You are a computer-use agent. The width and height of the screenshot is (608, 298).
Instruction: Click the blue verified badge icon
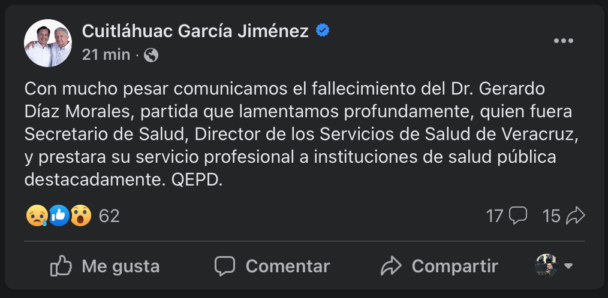click(323, 31)
